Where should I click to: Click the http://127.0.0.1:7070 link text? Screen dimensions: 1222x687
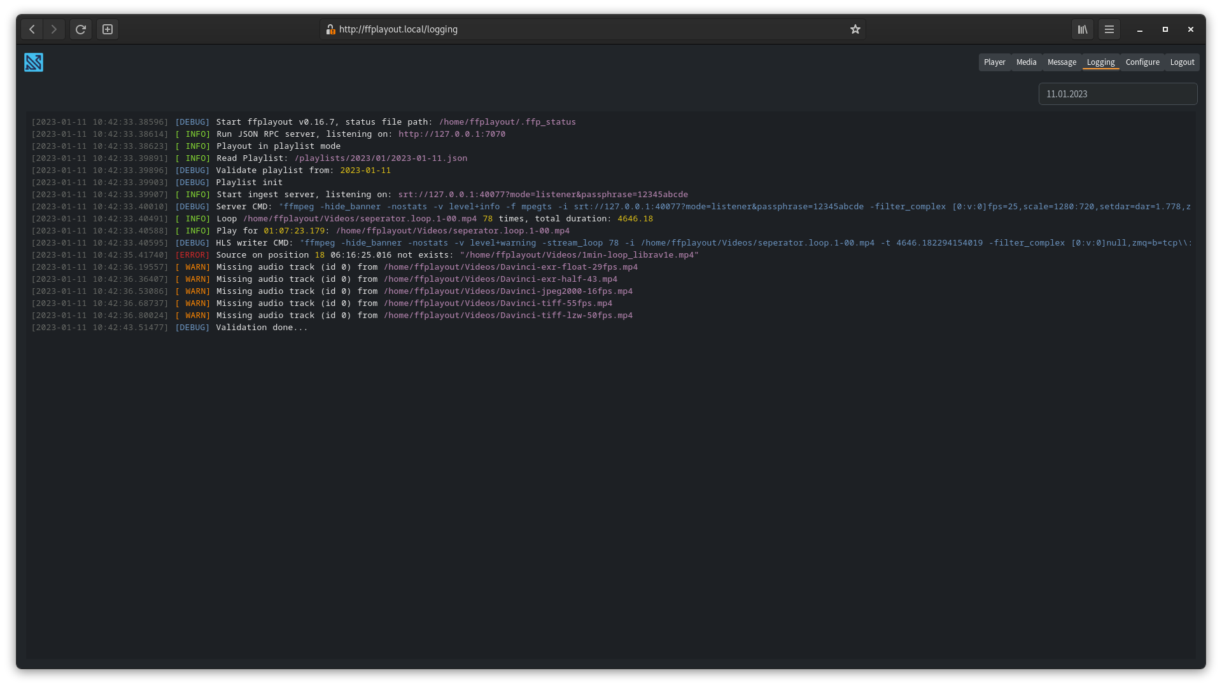point(452,134)
